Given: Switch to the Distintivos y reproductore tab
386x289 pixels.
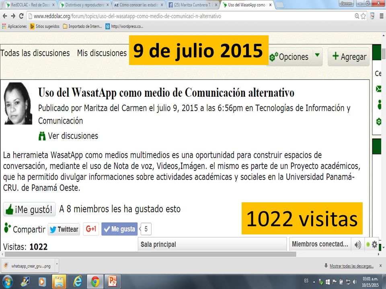Looking at the screenshot, I should (84, 5).
